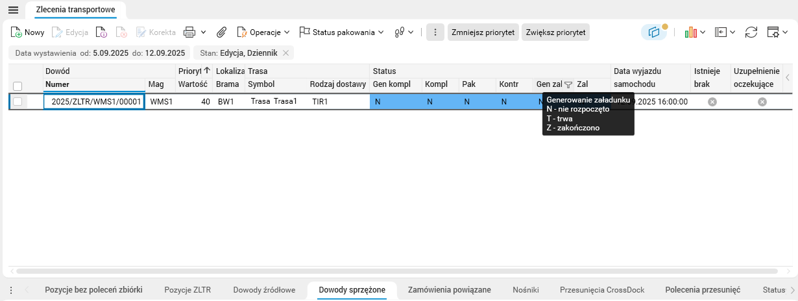Expand the print options arrow
The image size is (798, 301).
tap(203, 32)
